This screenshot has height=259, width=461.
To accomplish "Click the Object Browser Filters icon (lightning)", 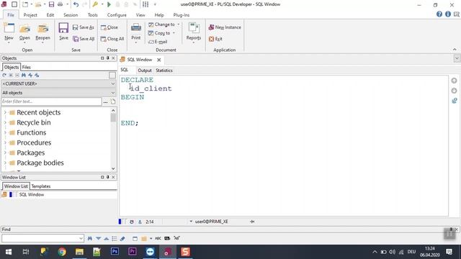I will pyautogui.click(x=30, y=75).
